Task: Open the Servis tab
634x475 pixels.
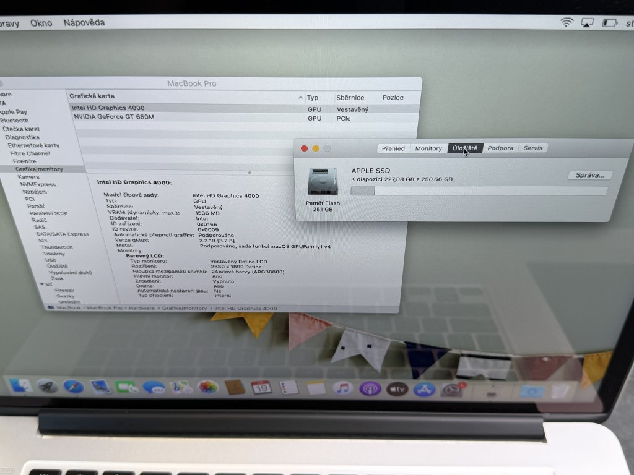Action: pyautogui.click(x=533, y=148)
